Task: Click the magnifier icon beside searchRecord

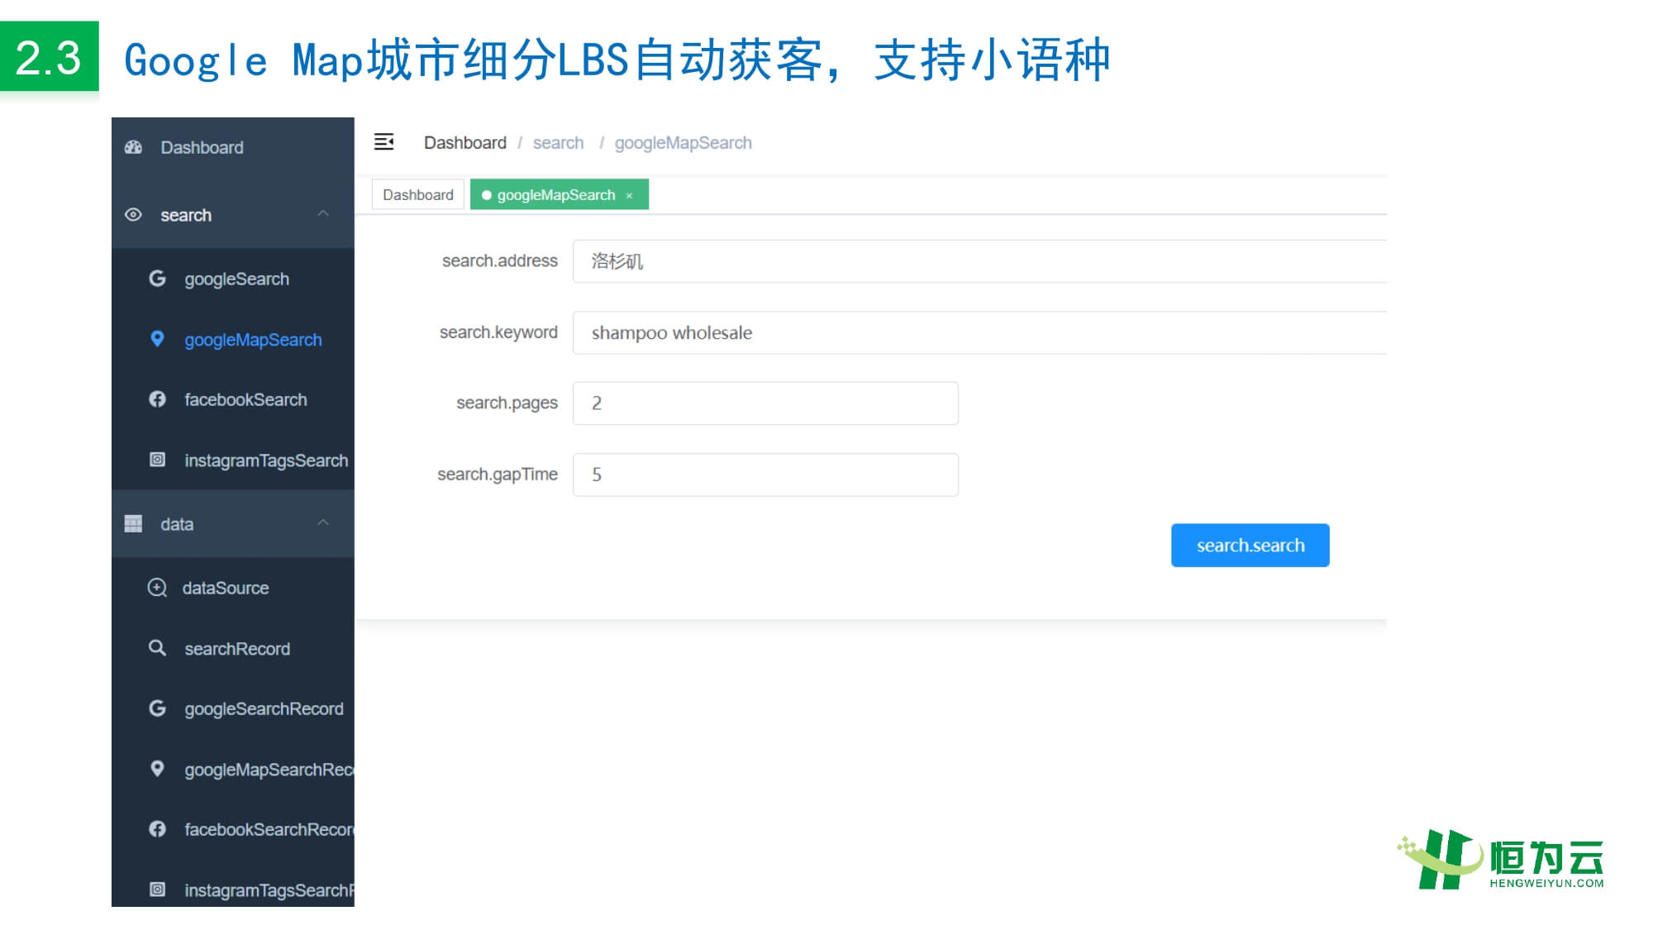Action: click(x=157, y=648)
